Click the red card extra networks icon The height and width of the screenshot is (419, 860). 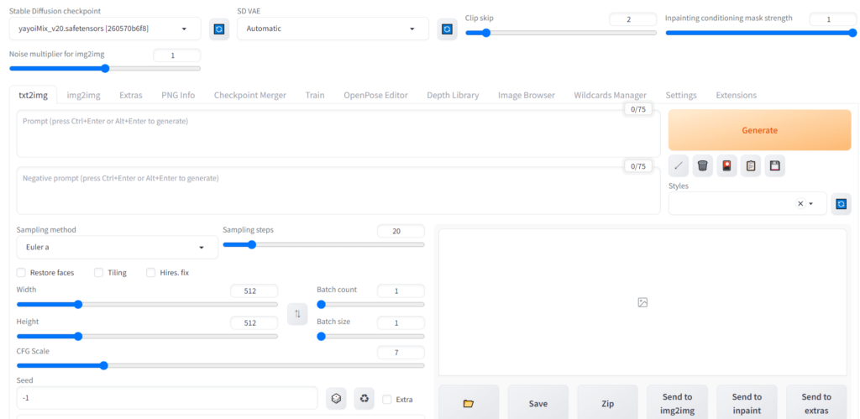click(726, 165)
